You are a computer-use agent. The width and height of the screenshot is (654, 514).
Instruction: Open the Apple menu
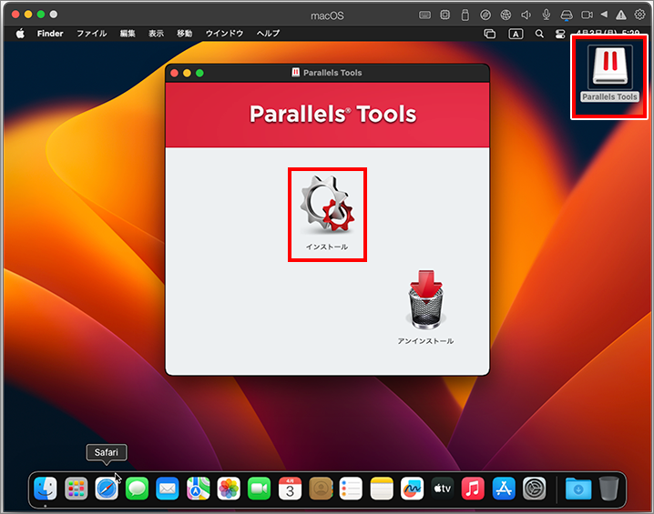point(20,34)
